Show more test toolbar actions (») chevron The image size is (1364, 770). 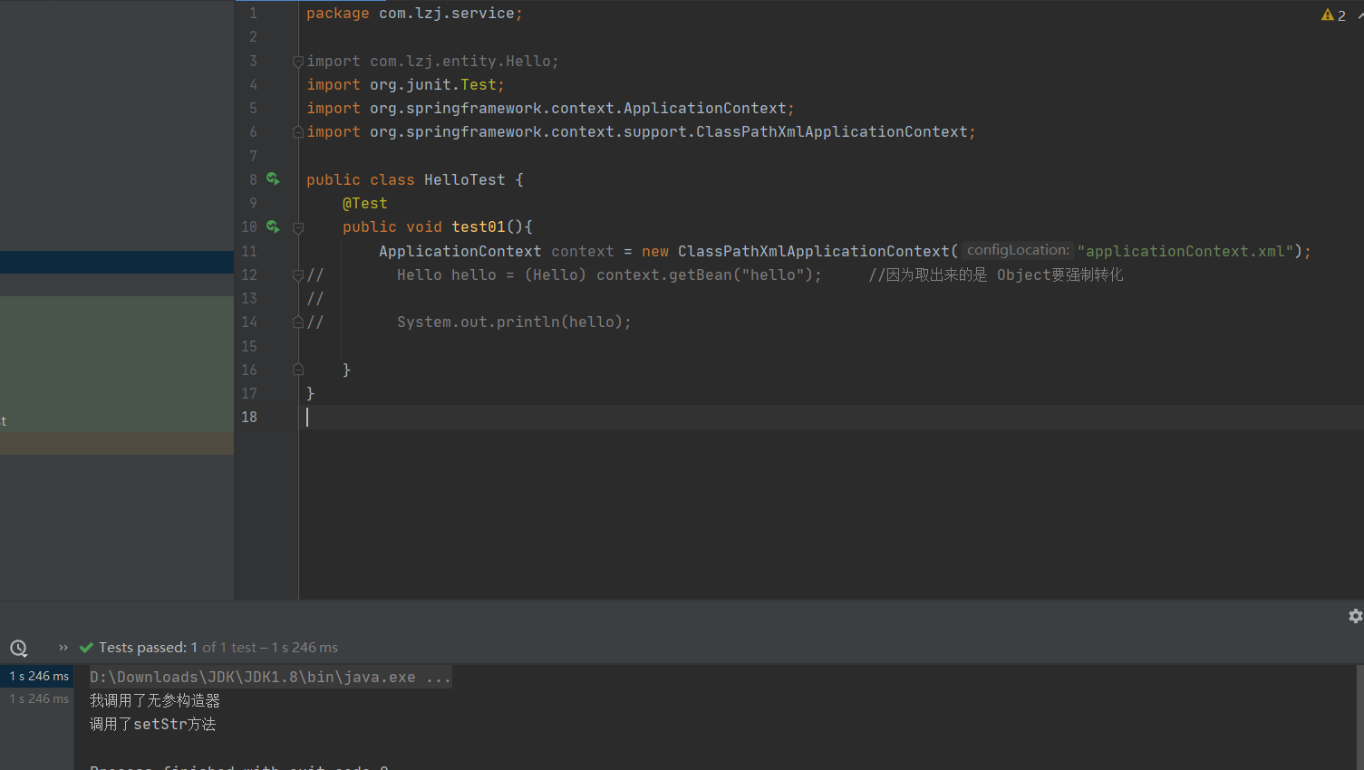pyautogui.click(x=63, y=648)
